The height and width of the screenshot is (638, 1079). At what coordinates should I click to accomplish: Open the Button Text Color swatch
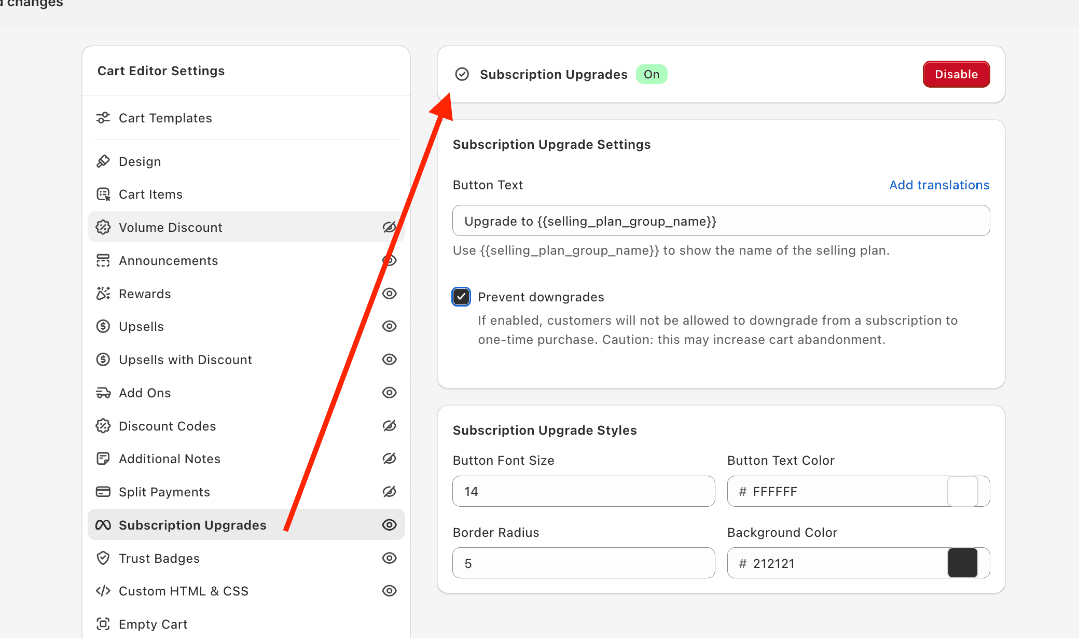click(963, 491)
